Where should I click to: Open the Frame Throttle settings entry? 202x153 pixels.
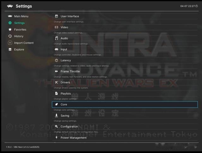(125, 71)
